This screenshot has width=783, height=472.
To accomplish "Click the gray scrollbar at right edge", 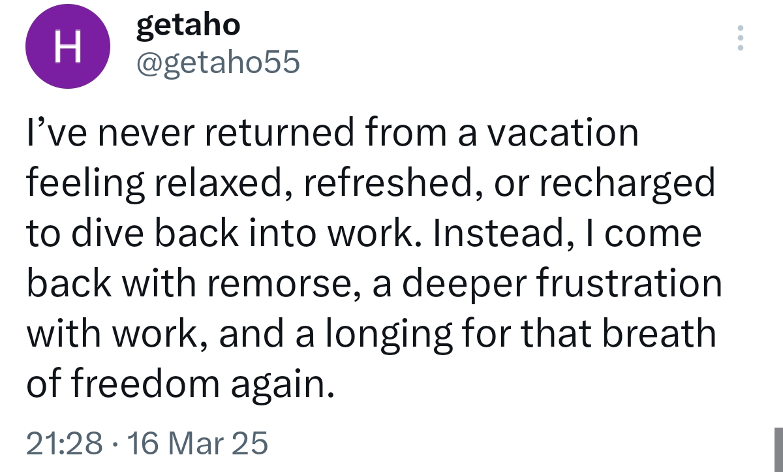I will point(778,449).
